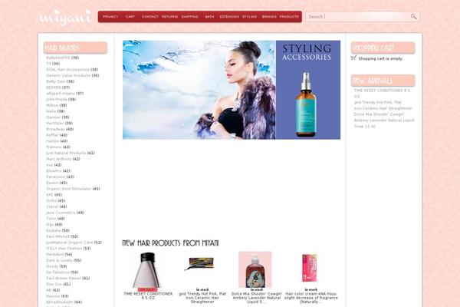Select the Styling menu item
This screenshot has height=307, width=460.
(x=250, y=17)
